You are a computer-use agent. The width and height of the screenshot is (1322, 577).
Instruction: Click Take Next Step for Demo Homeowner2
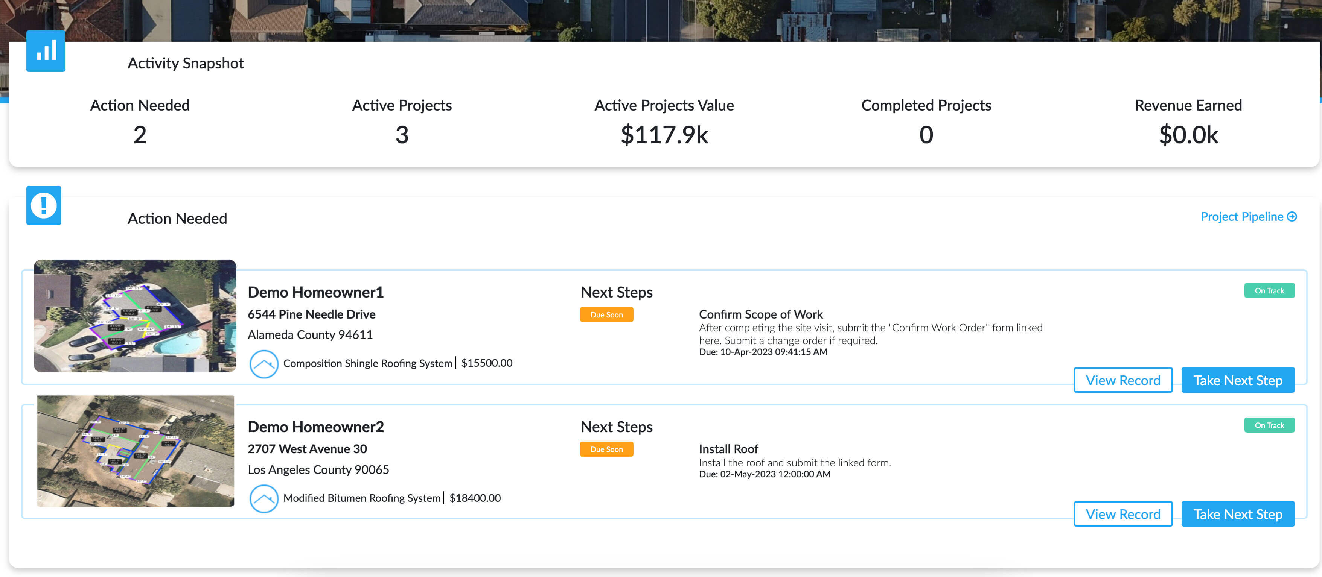tap(1238, 513)
